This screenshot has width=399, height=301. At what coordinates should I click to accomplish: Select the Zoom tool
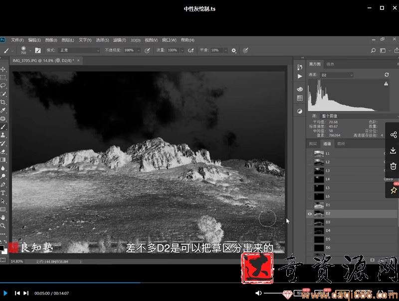point(3,226)
